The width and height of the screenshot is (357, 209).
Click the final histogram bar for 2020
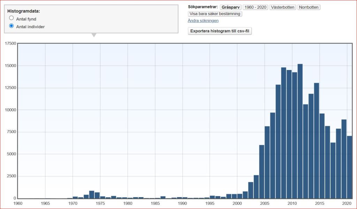[x=349, y=167]
